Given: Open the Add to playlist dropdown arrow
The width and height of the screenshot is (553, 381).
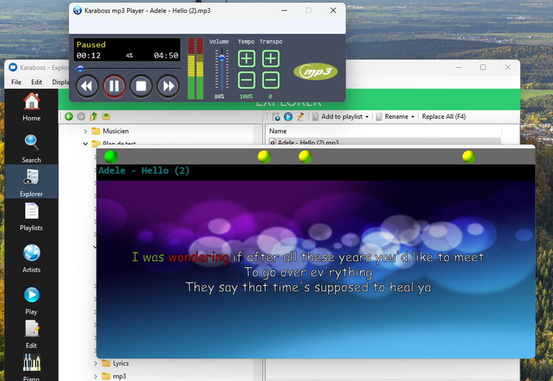Looking at the screenshot, I should (367, 117).
